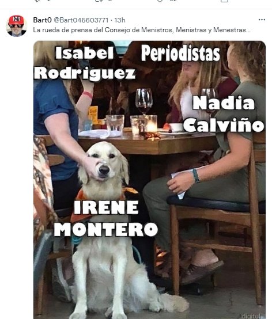This screenshot has height=319, width=272.
Task: Like the previous tweet via heart icon
Action: 160,1
